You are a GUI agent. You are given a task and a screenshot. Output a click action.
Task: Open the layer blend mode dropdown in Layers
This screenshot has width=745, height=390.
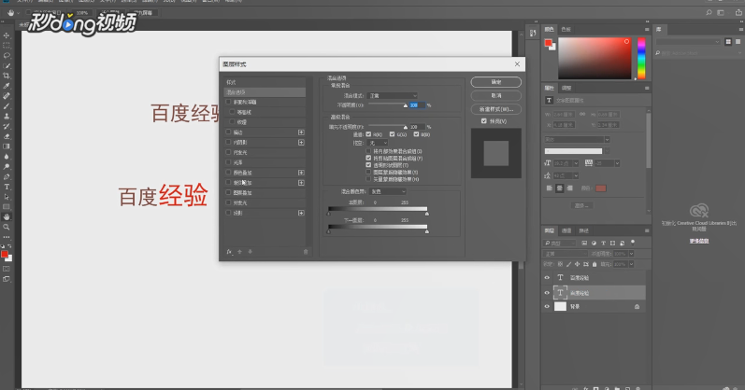[566, 254]
